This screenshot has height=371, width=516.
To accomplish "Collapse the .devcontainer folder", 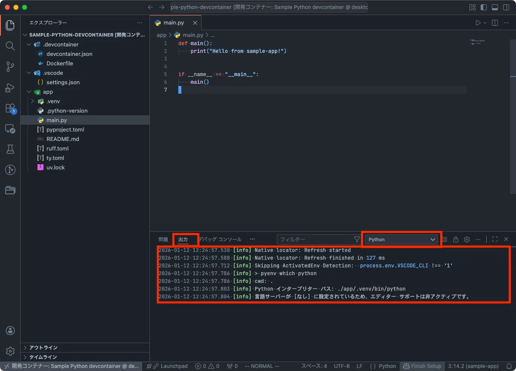I will pos(29,44).
